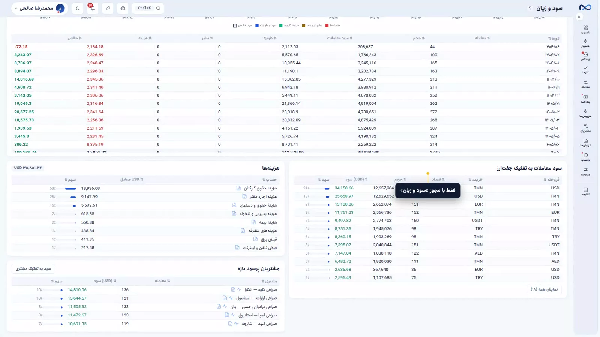600x337 pixels.
Task: Sort the currency-pair table by سود (USD)
Action: click(x=357, y=180)
